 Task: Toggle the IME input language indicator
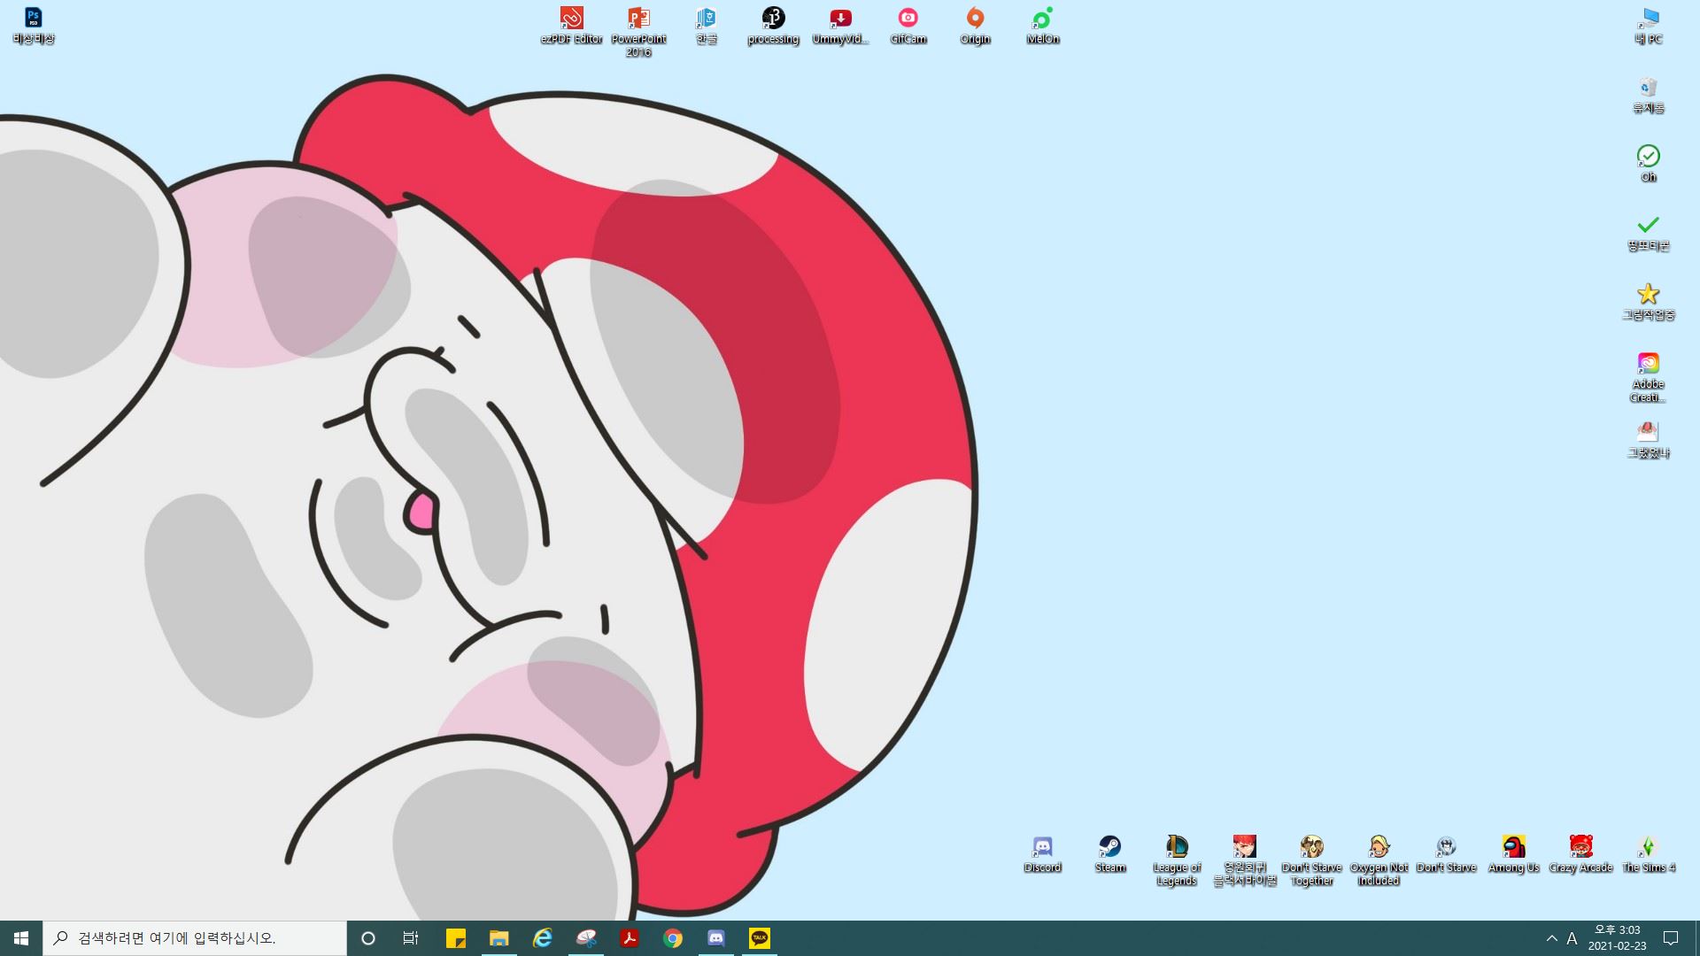coord(1572,938)
